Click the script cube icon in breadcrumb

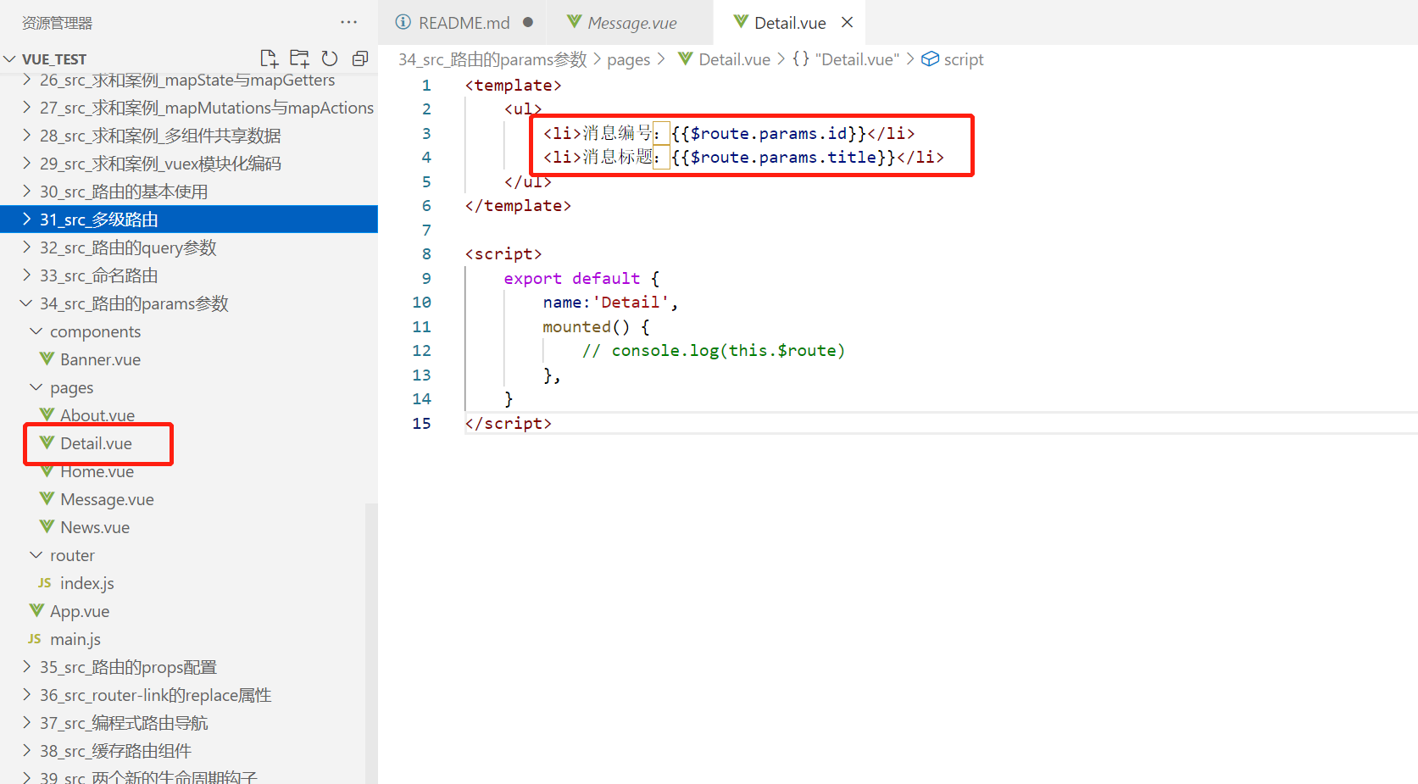tap(930, 59)
